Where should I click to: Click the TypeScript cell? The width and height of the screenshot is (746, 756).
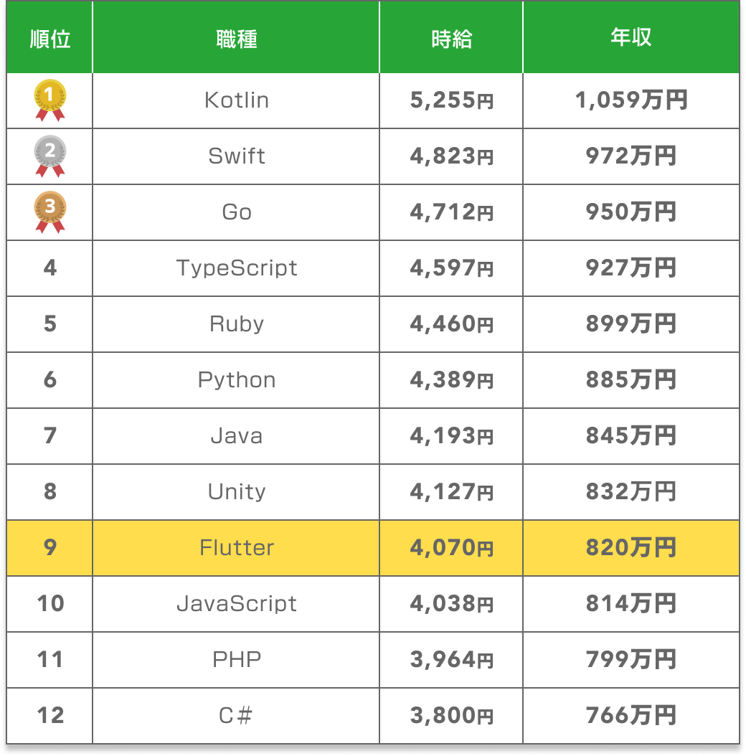pyautogui.click(x=237, y=268)
